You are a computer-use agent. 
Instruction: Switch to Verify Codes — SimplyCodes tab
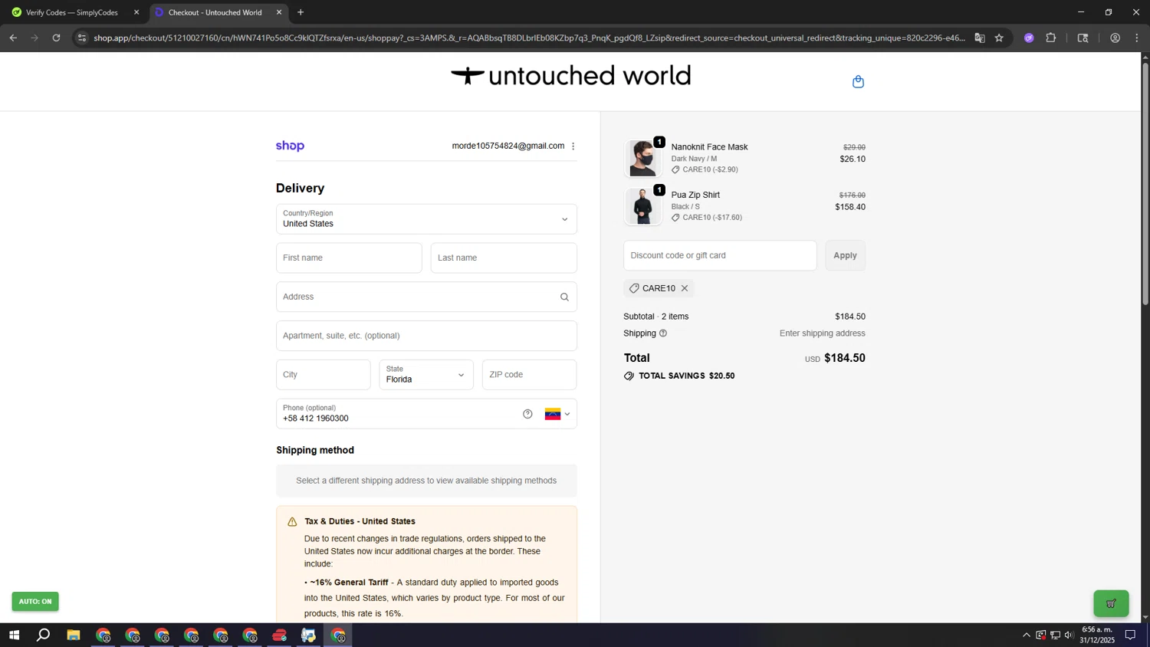(x=72, y=12)
